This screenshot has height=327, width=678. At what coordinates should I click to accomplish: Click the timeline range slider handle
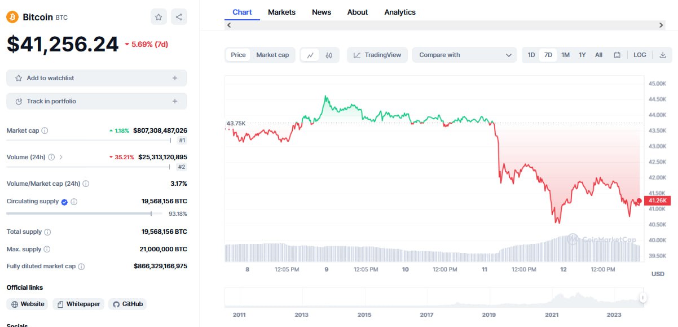click(x=642, y=298)
